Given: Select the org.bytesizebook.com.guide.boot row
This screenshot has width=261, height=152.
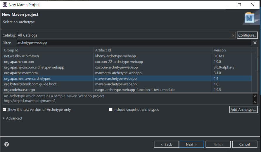Looking at the screenshot, I should 127,84.
